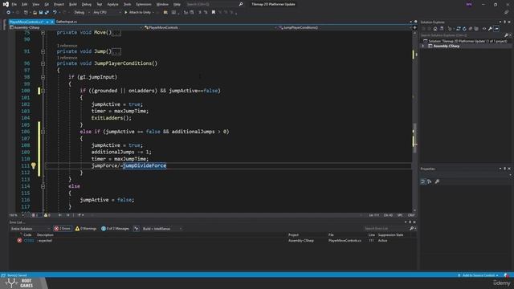The width and height of the screenshot is (514, 289).
Task: Click the Description column header
Action: (x=45, y=235)
